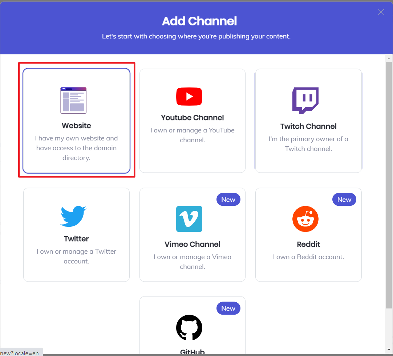Select the red YouTube play icon
393x356 pixels.
[x=189, y=97]
